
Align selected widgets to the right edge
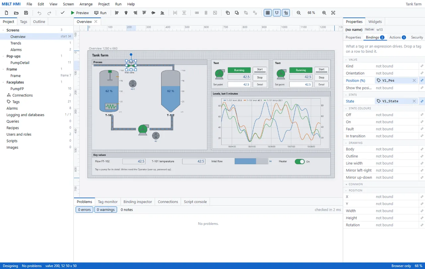click(135, 13)
